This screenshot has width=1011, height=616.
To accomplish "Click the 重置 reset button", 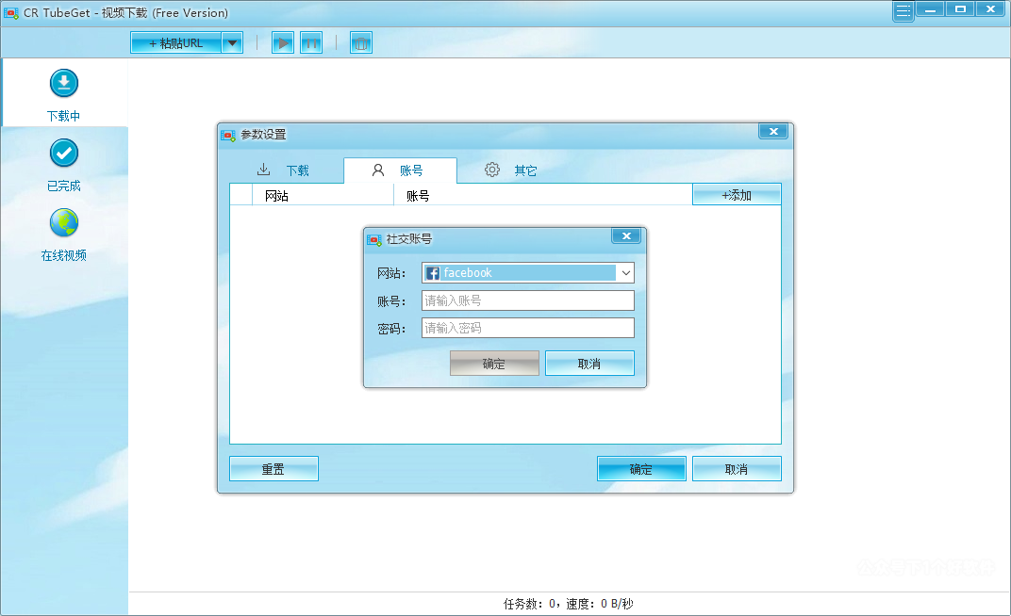I will coord(273,469).
